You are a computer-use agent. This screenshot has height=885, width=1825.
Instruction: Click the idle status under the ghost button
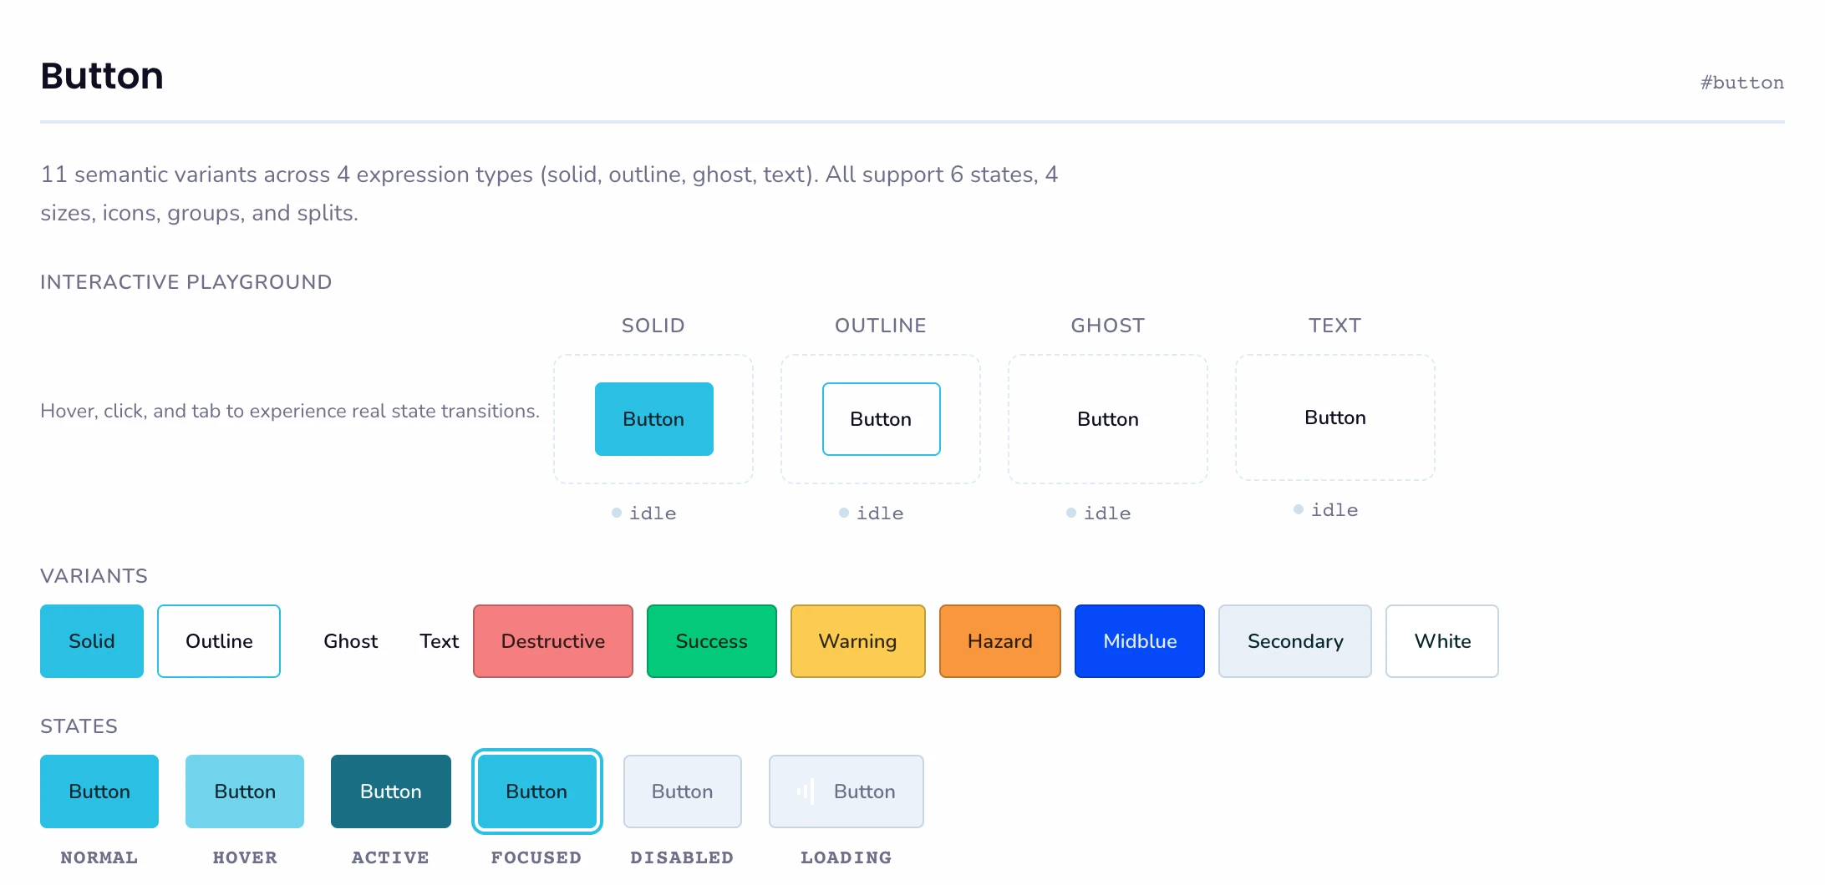coord(1099,513)
